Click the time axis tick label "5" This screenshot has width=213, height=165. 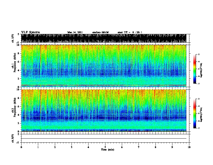(105, 147)
